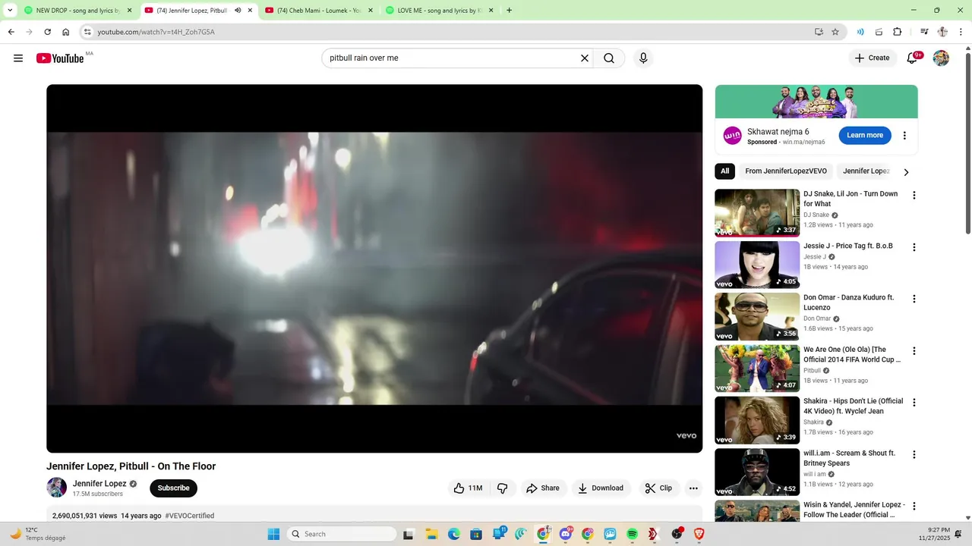Open the extensions puzzle icon
972x546 pixels.
click(x=897, y=32)
